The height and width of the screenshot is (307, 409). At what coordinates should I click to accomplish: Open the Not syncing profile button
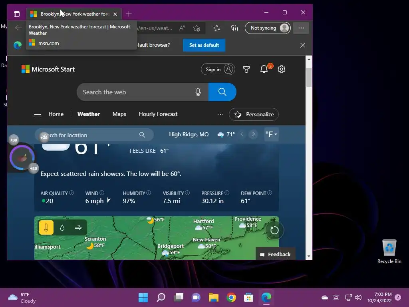click(268, 28)
